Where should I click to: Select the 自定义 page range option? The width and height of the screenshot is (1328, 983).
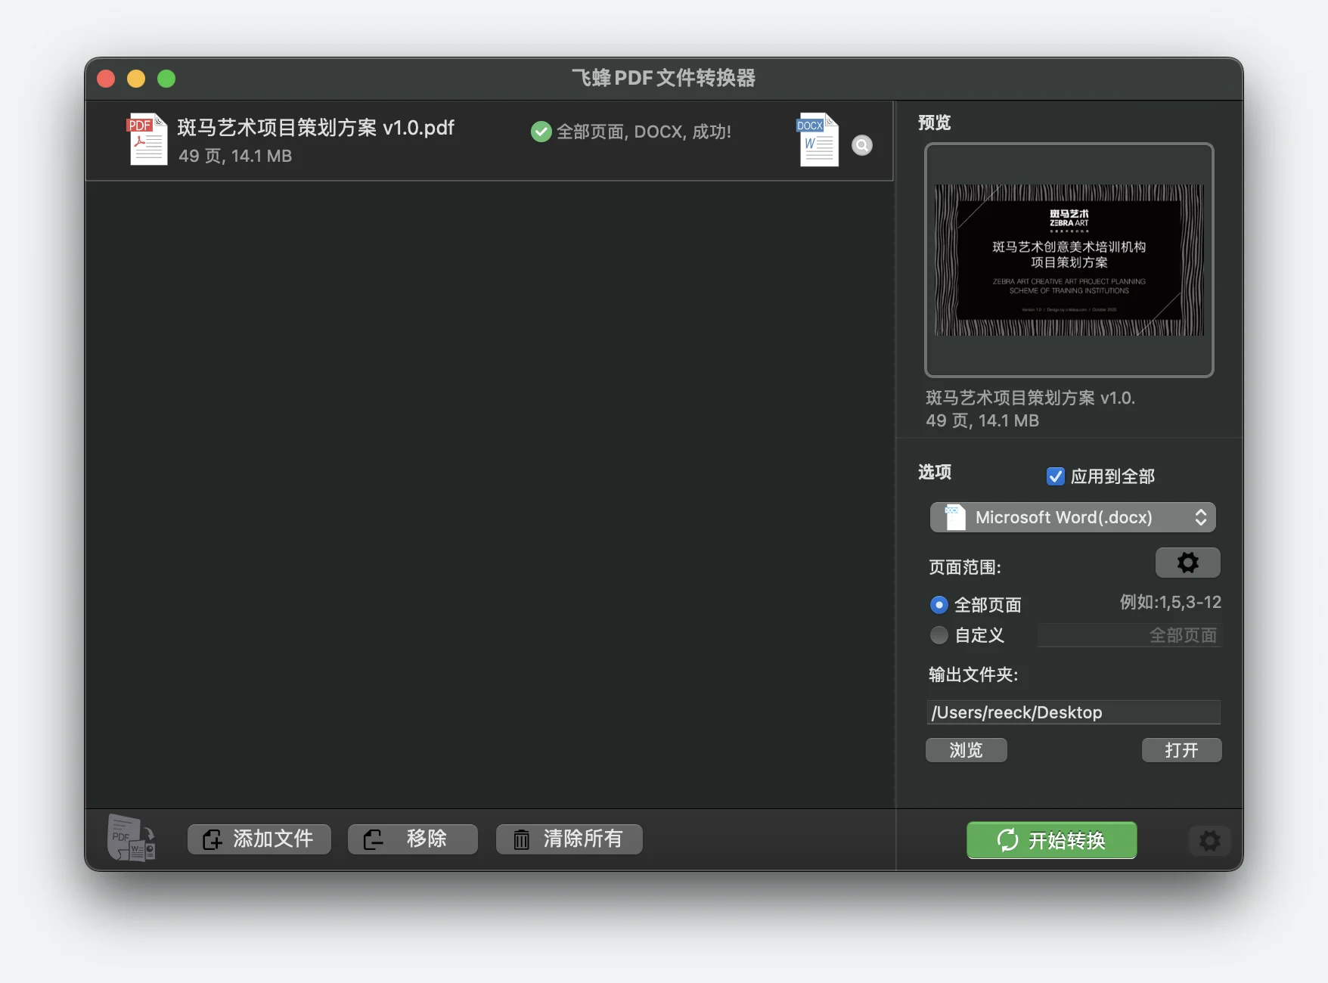pyautogui.click(x=939, y=635)
